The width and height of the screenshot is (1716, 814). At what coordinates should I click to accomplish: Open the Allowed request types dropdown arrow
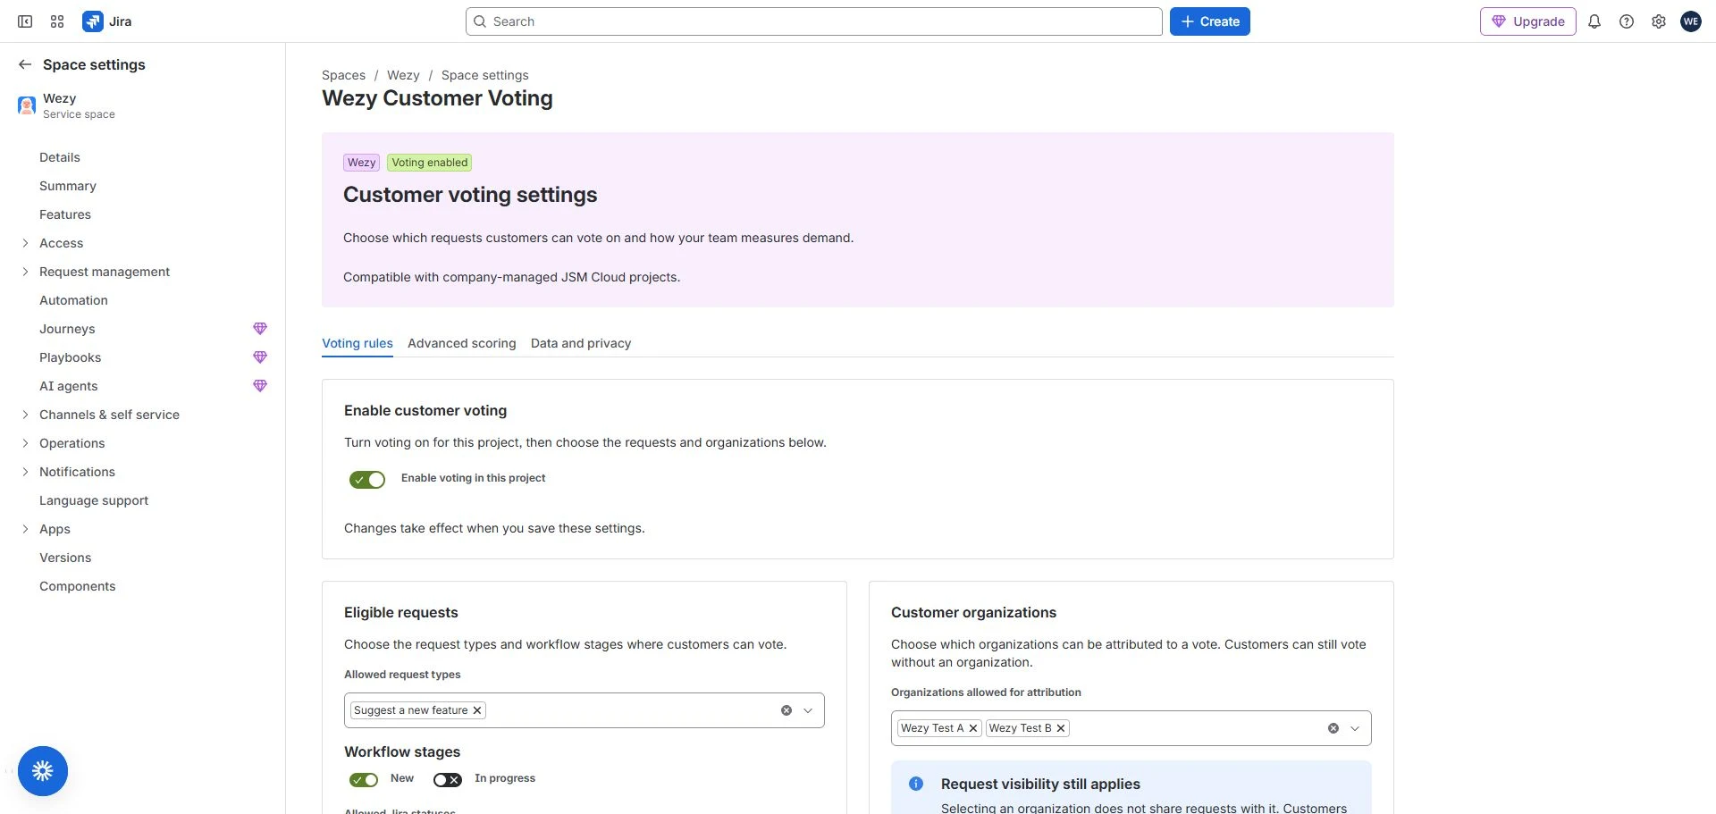[x=808, y=710]
